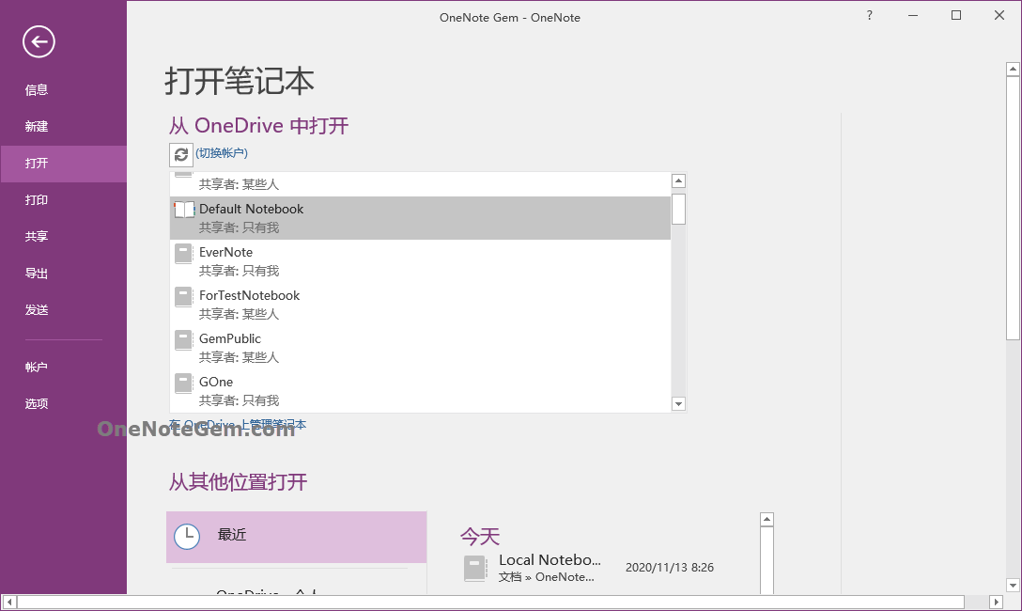The image size is (1022, 611).
Task: Click the clock icon beside 最近
Action: (187, 536)
